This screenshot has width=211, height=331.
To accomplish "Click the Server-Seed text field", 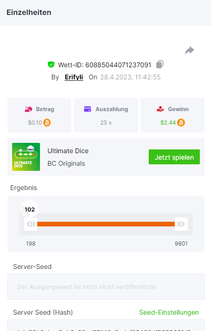I will click(x=106, y=287).
